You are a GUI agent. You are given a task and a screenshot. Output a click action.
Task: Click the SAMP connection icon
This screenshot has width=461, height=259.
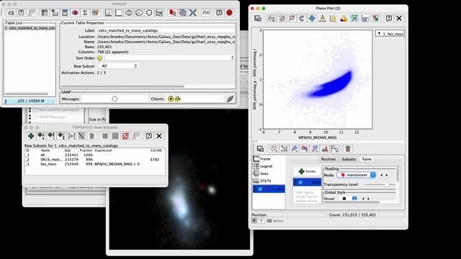pos(230,99)
